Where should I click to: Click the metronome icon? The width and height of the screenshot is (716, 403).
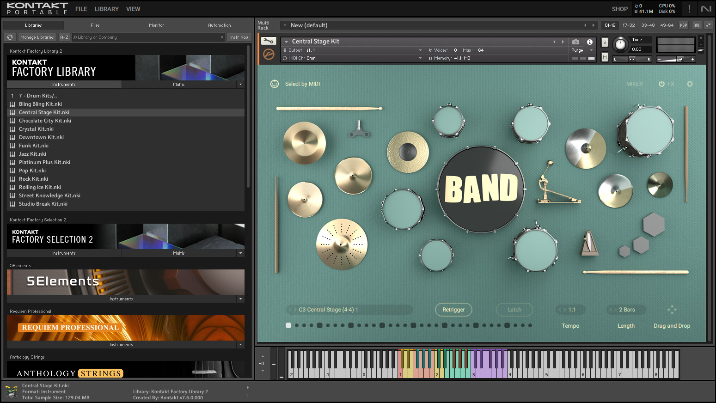click(589, 243)
